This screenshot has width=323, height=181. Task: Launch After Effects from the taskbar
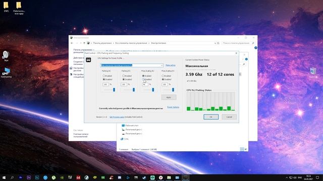pyautogui.click(x=29, y=177)
